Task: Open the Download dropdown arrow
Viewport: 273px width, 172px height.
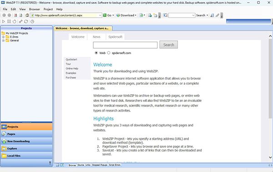Action: pos(136,15)
